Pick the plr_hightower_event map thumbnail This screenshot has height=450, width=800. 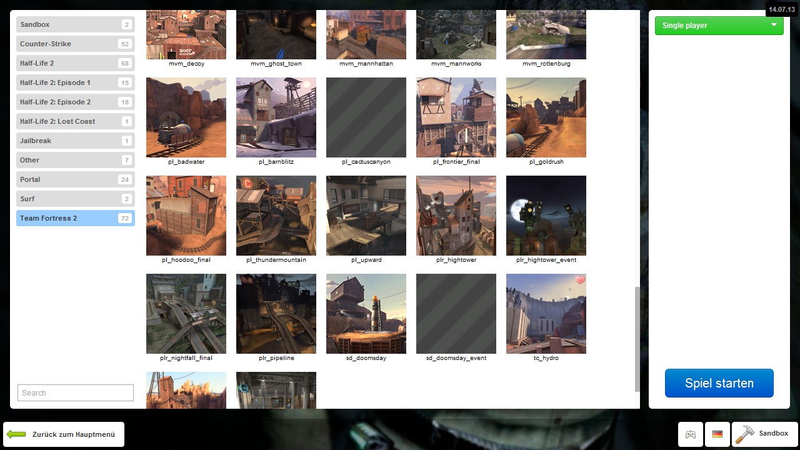click(x=546, y=216)
